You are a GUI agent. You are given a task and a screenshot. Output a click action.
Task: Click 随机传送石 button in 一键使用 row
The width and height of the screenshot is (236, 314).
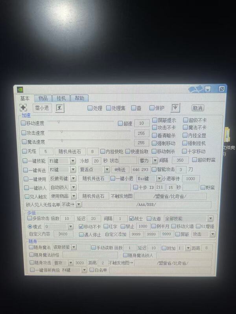click(94, 179)
